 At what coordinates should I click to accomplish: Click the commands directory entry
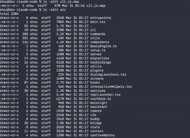(98, 34)
